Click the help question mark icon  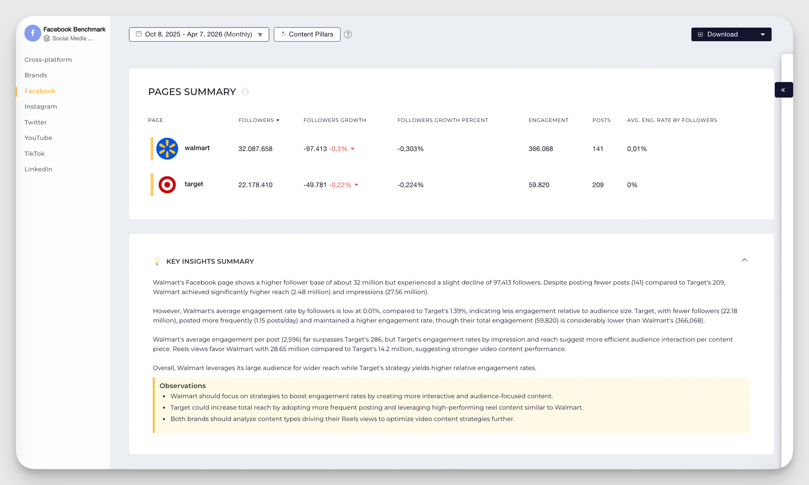[x=348, y=34]
